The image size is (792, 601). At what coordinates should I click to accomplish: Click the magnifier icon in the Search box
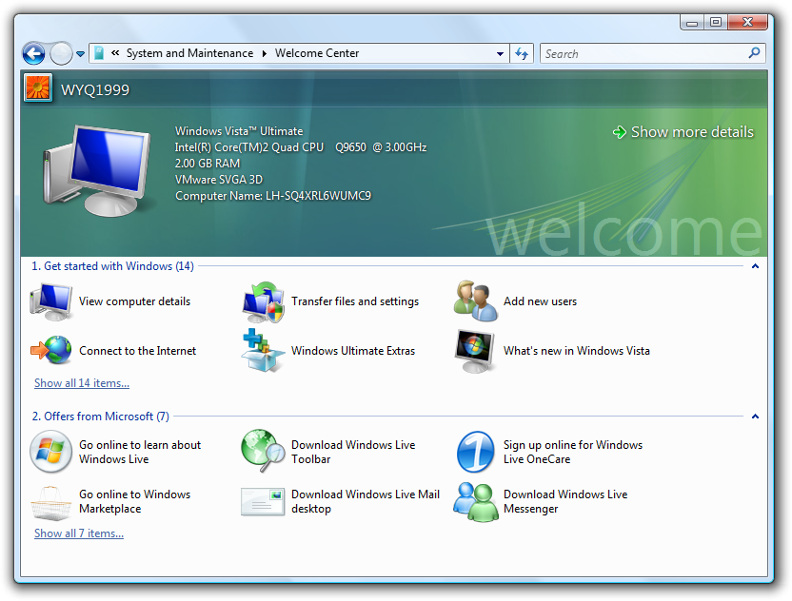tap(754, 53)
